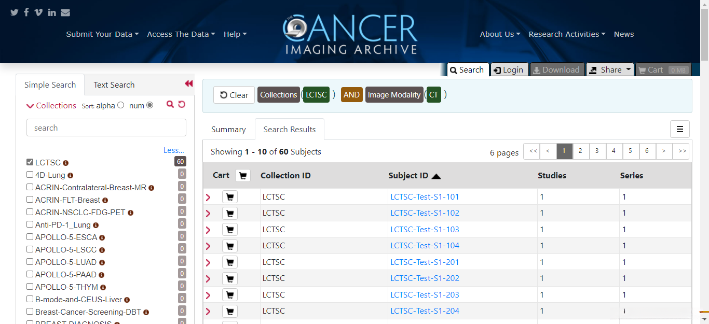Open subject link LCTSC-Test-S1-201
Viewport: 709px width, 324px height.
(x=425, y=262)
